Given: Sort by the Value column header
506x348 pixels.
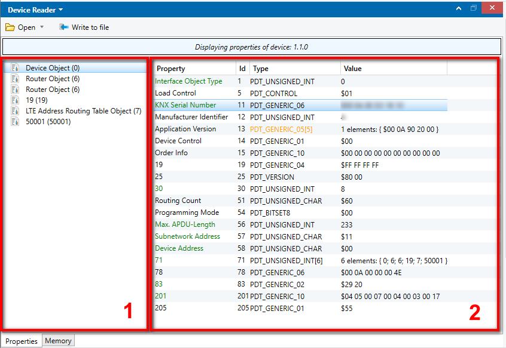Looking at the screenshot, I should tap(394, 69).
